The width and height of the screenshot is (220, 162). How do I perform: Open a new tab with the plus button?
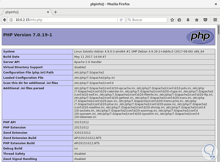pos(55,12)
